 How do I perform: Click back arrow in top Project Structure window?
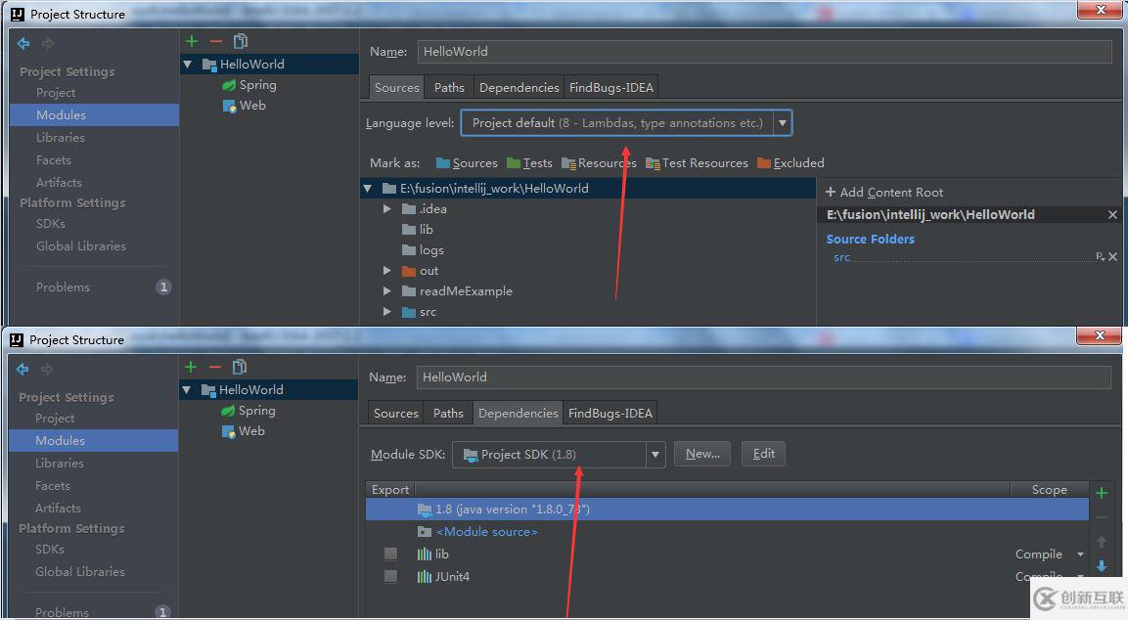tap(23, 44)
